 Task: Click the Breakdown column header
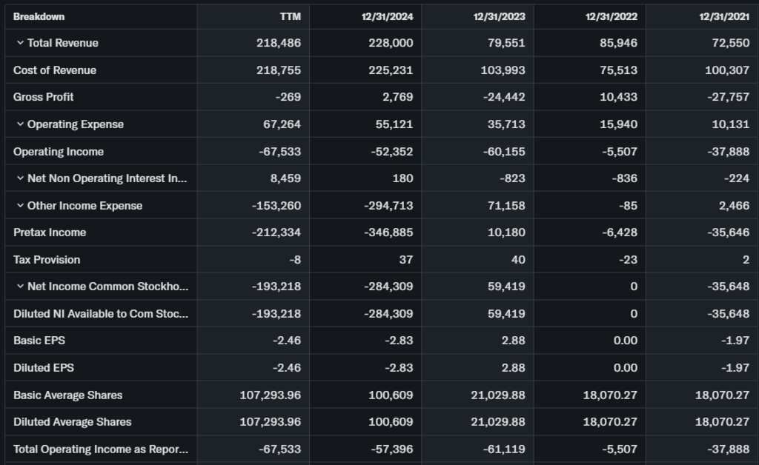tap(39, 16)
